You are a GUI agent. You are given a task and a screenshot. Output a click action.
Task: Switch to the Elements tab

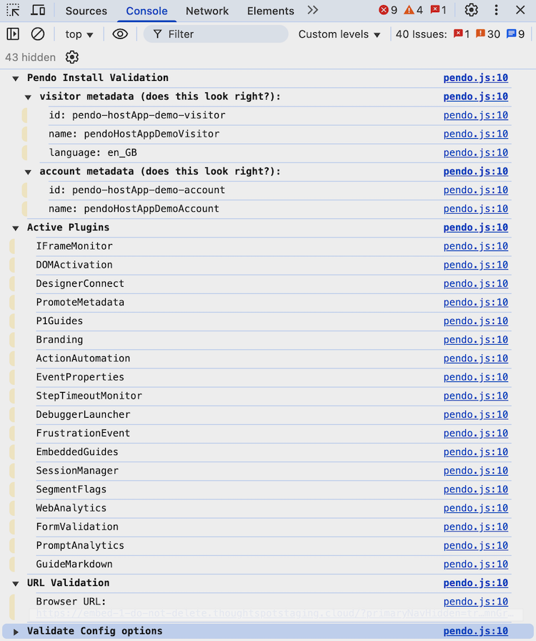270,11
